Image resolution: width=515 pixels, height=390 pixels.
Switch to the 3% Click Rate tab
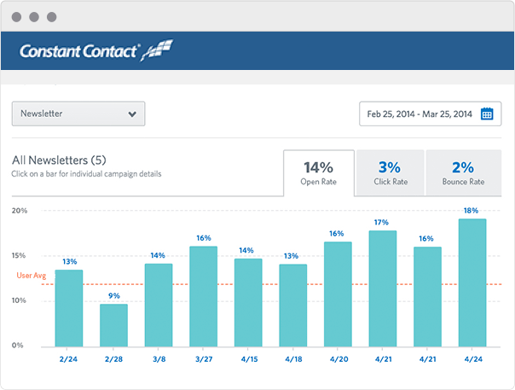[x=391, y=173]
